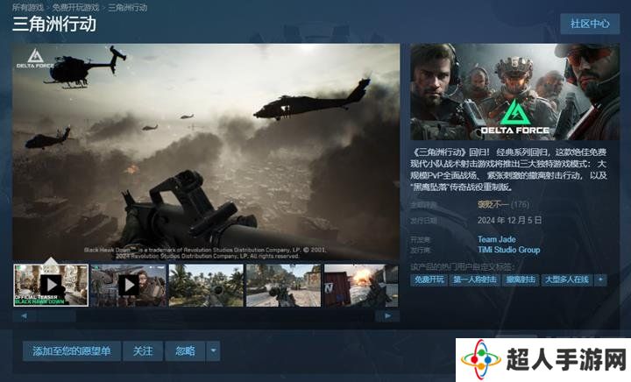Image resolution: width=631 pixels, height=382 pixels.
Task: Click the Delta Force header capsule image
Action: 514,92
